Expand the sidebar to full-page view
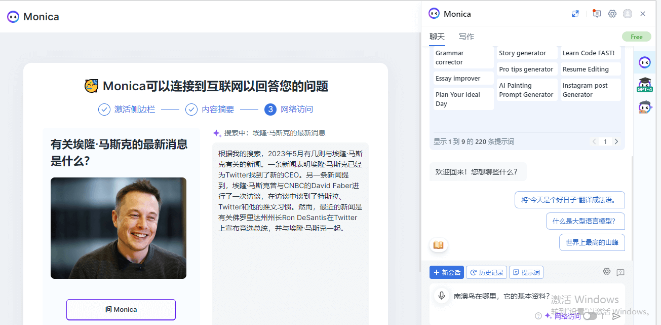The height and width of the screenshot is (325, 661). (575, 14)
